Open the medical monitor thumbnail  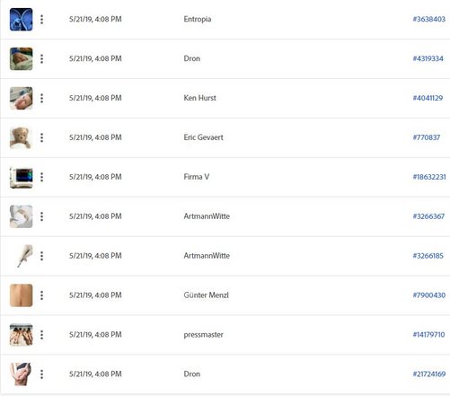click(x=21, y=177)
